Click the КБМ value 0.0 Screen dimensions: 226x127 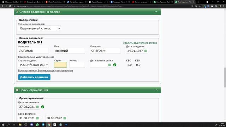coord(138,65)
